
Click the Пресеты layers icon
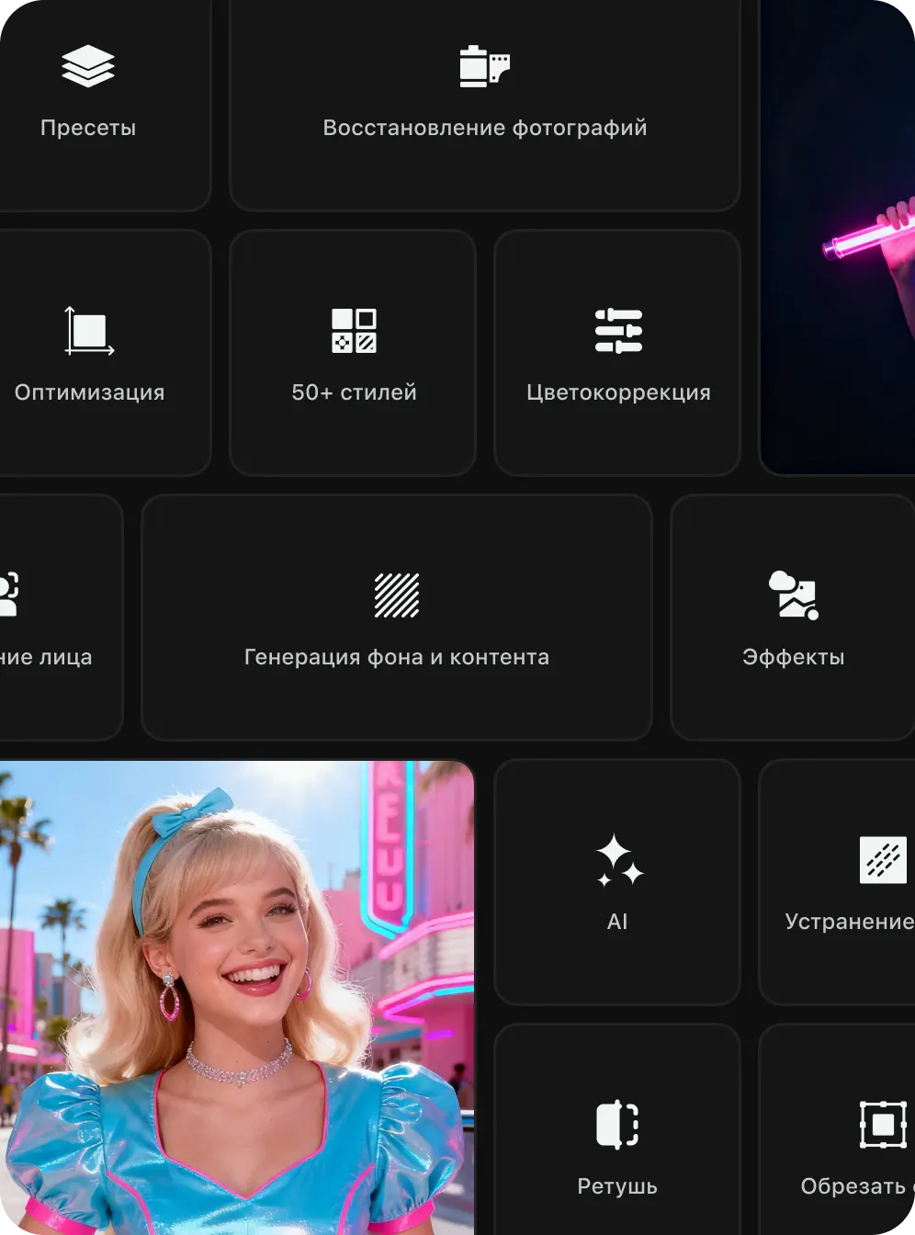click(88, 67)
